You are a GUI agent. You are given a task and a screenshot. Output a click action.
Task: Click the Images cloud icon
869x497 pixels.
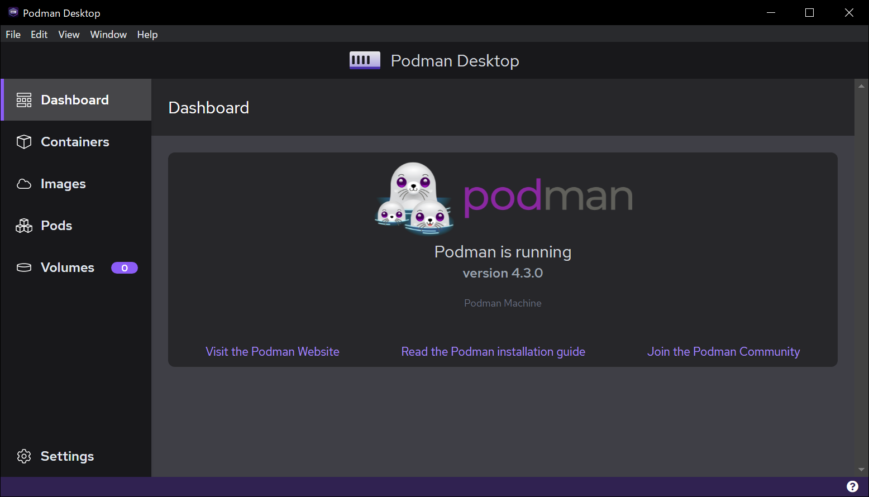tap(24, 184)
